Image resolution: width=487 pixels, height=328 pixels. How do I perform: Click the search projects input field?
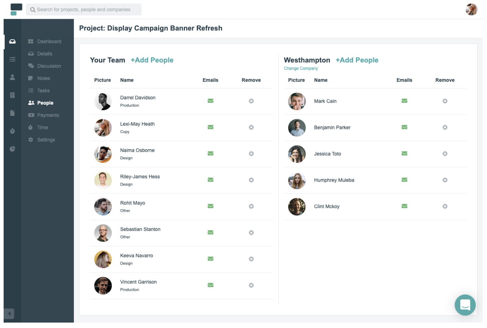pyautogui.click(x=84, y=9)
